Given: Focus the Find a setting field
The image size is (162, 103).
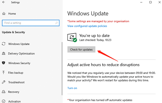Looking at the screenshot, I should tap(31, 23).
